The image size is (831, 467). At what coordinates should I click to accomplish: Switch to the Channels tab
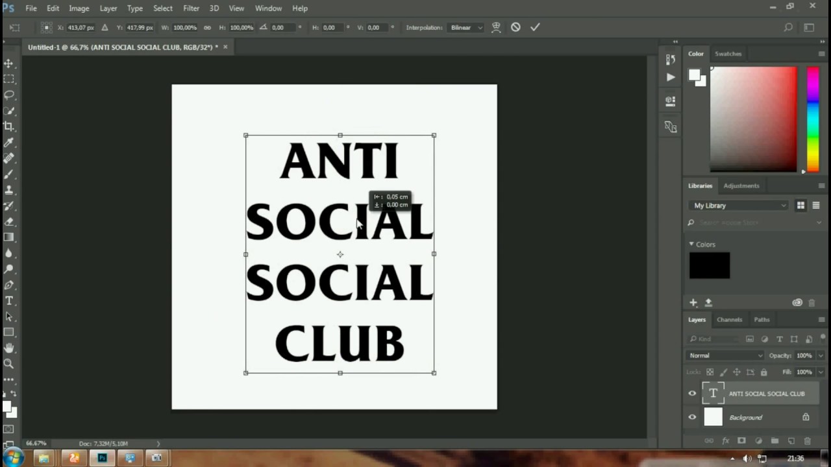(x=729, y=319)
